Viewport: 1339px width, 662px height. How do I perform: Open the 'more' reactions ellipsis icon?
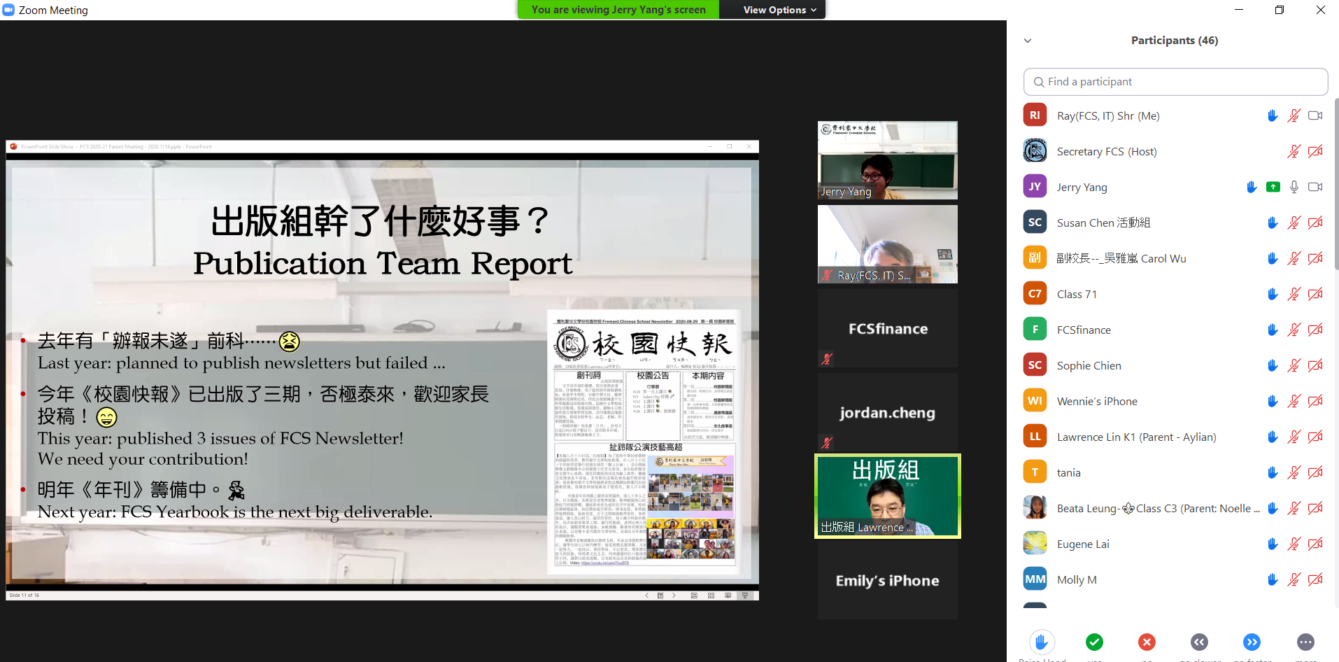pyautogui.click(x=1305, y=642)
